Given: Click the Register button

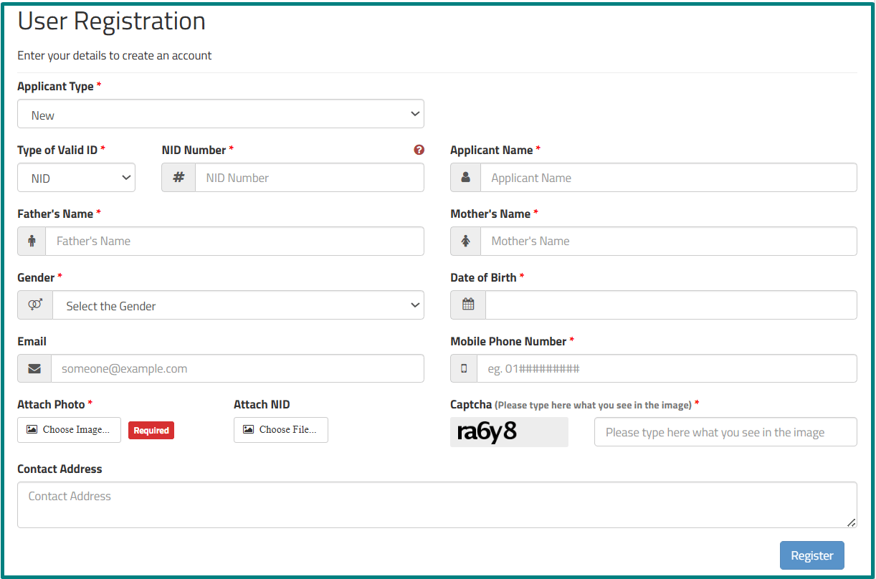Looking at the screenshot, I should [x=811, y=555].
